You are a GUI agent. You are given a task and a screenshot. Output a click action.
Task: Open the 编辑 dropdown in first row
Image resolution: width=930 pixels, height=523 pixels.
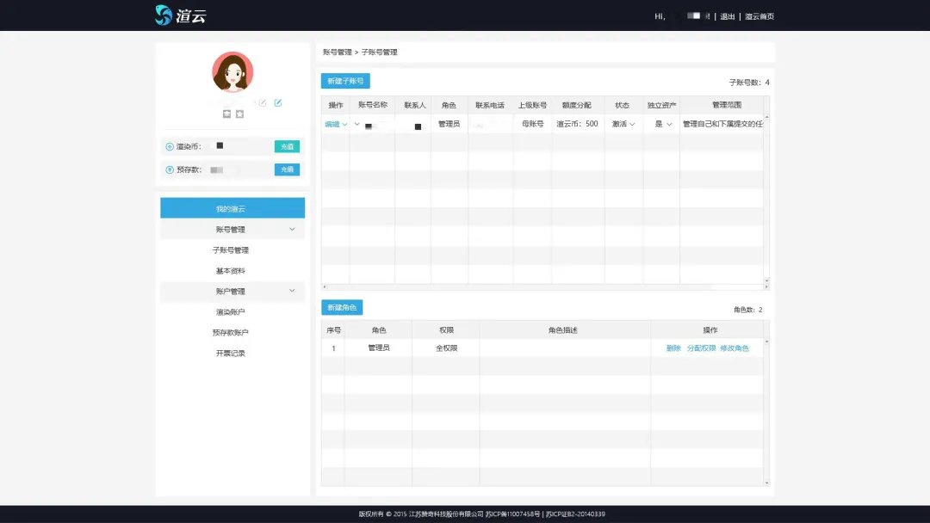tap(336, 125)
